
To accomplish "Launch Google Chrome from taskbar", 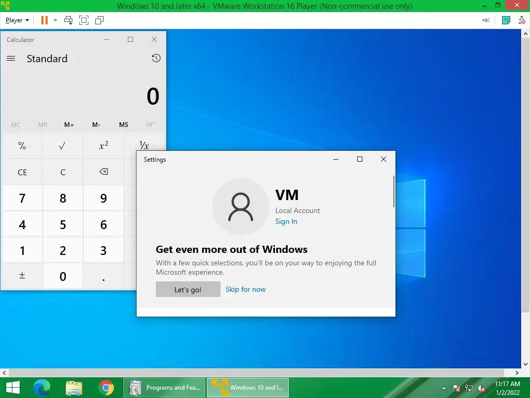I will (106, 388).
